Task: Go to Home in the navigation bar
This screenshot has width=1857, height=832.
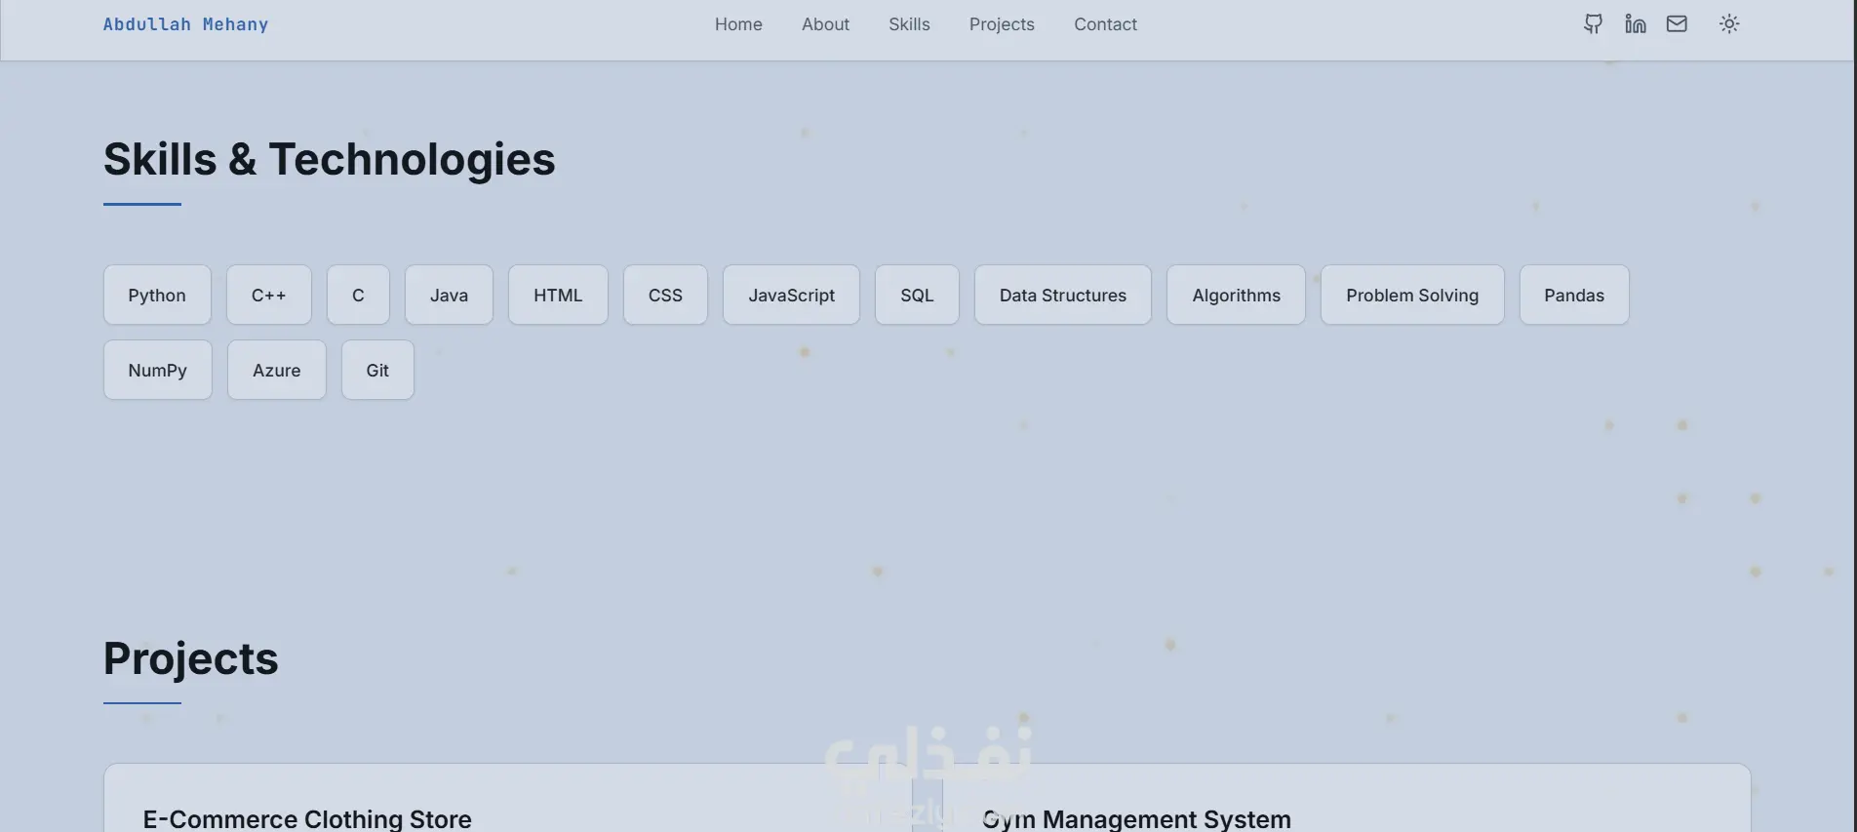Action: tap(738, 24)
